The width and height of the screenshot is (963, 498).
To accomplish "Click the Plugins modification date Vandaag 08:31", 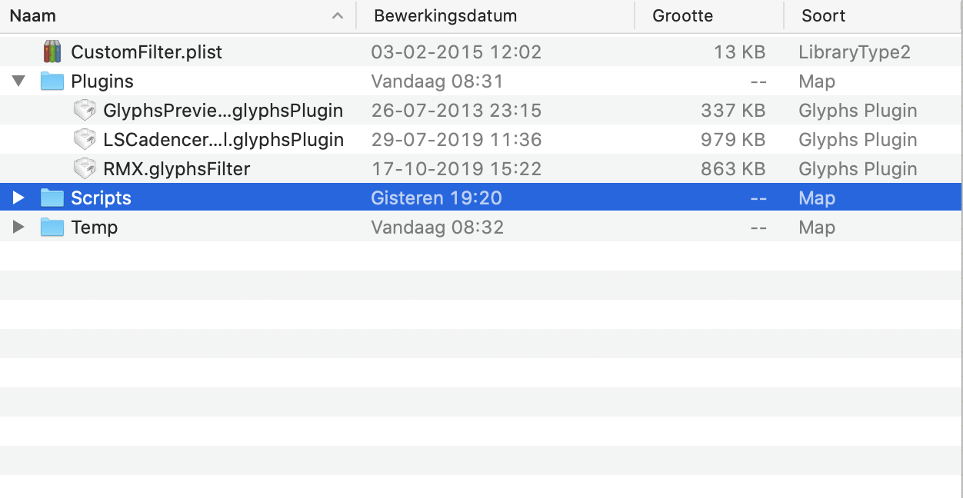I will 437,81.
